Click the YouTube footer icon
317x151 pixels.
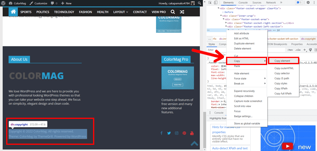pos(192,133)
